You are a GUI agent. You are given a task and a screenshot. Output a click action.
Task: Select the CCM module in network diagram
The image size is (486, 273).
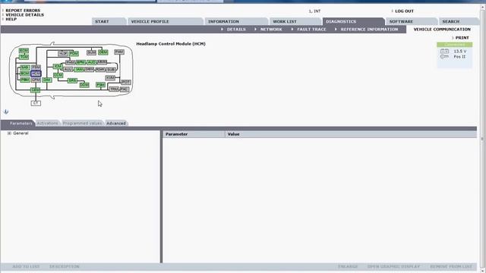tap(58, 75)
